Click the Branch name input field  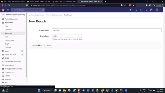point(106,30)
